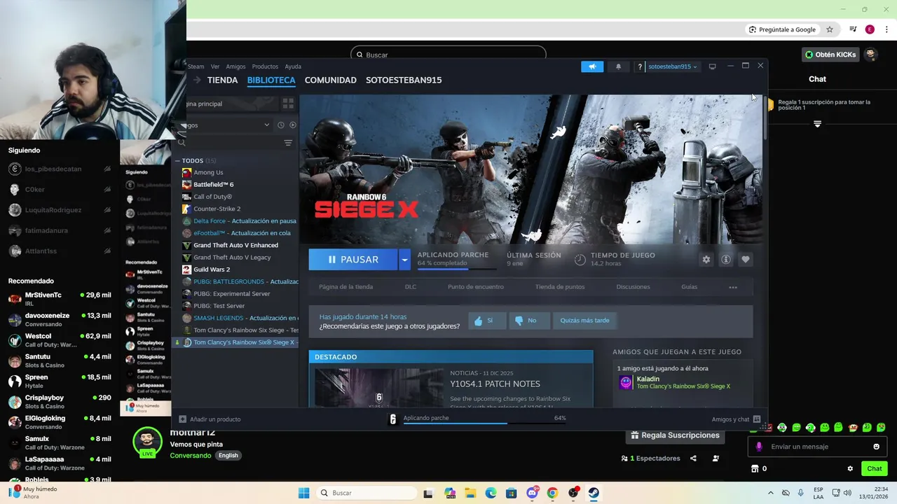
Task: Open emoji picker in chat message box
Action: point(876,447)
